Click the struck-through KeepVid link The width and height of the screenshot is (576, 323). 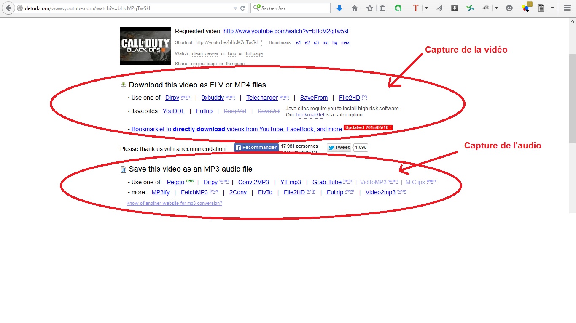coord(235,111)
